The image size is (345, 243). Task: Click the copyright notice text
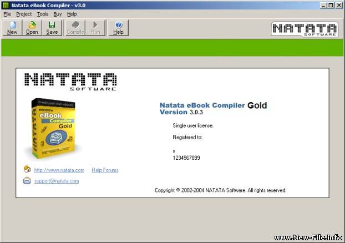pyautogui.click(x=220, y=190)
